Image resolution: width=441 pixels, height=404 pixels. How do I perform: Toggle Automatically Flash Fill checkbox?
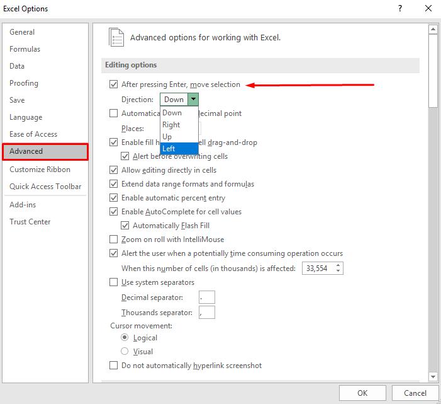125,226
